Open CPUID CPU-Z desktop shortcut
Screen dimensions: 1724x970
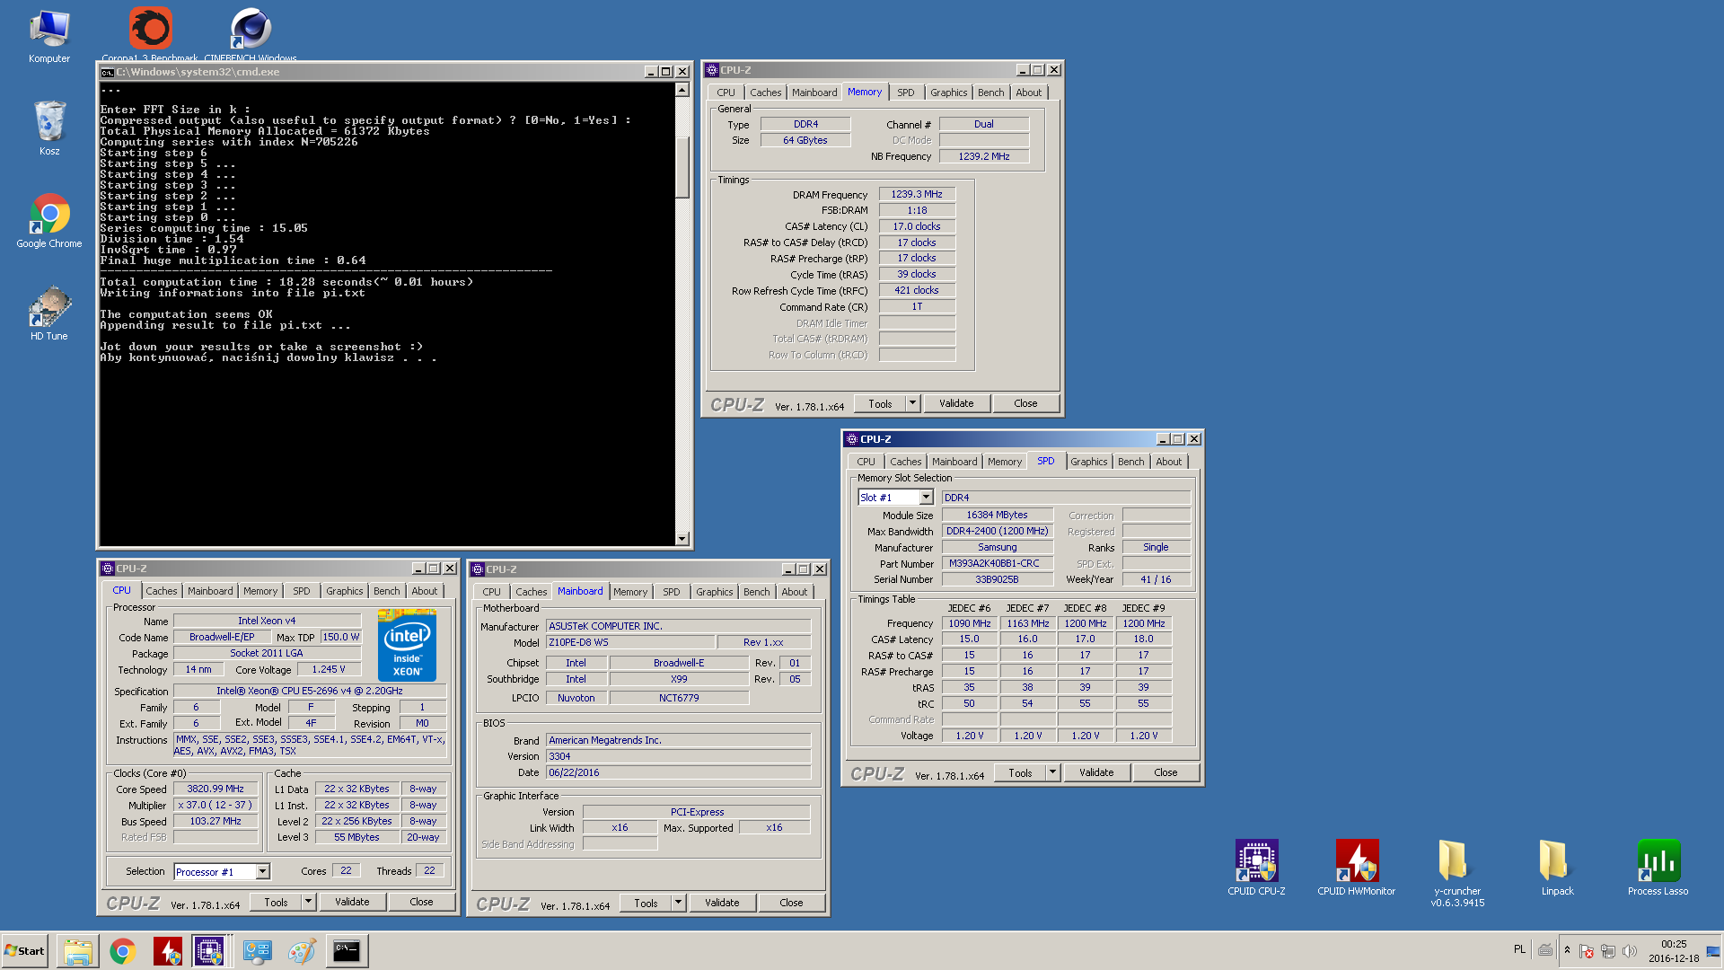pos(1256,868)
